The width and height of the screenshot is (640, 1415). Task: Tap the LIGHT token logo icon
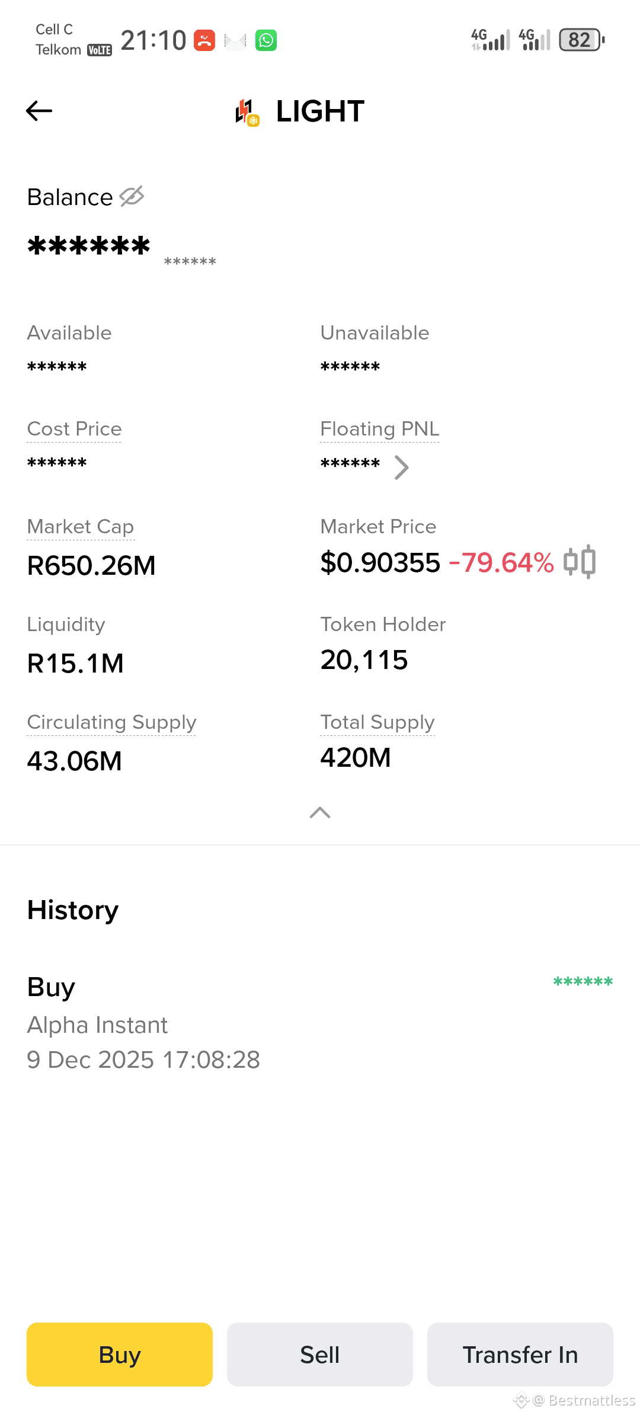pyautogui.click(x=247, y=112)
